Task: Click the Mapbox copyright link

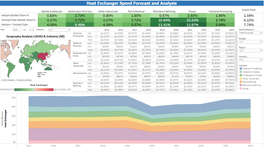Action: 8,80
